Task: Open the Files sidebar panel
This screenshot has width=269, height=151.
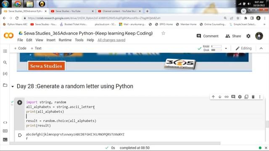Action: pos(5,85)
